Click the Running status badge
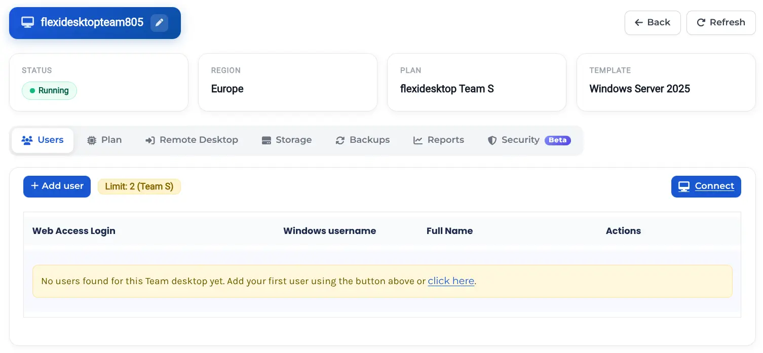The image size is (763, 353). (49, 91)
